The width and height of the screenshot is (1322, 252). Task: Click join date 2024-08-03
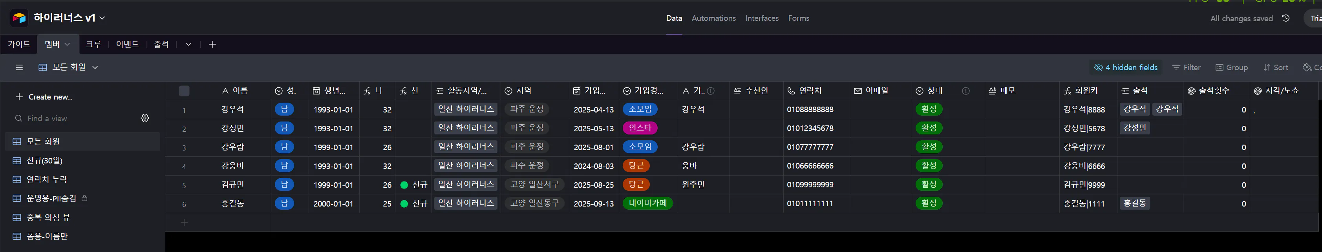pos(593,166)
